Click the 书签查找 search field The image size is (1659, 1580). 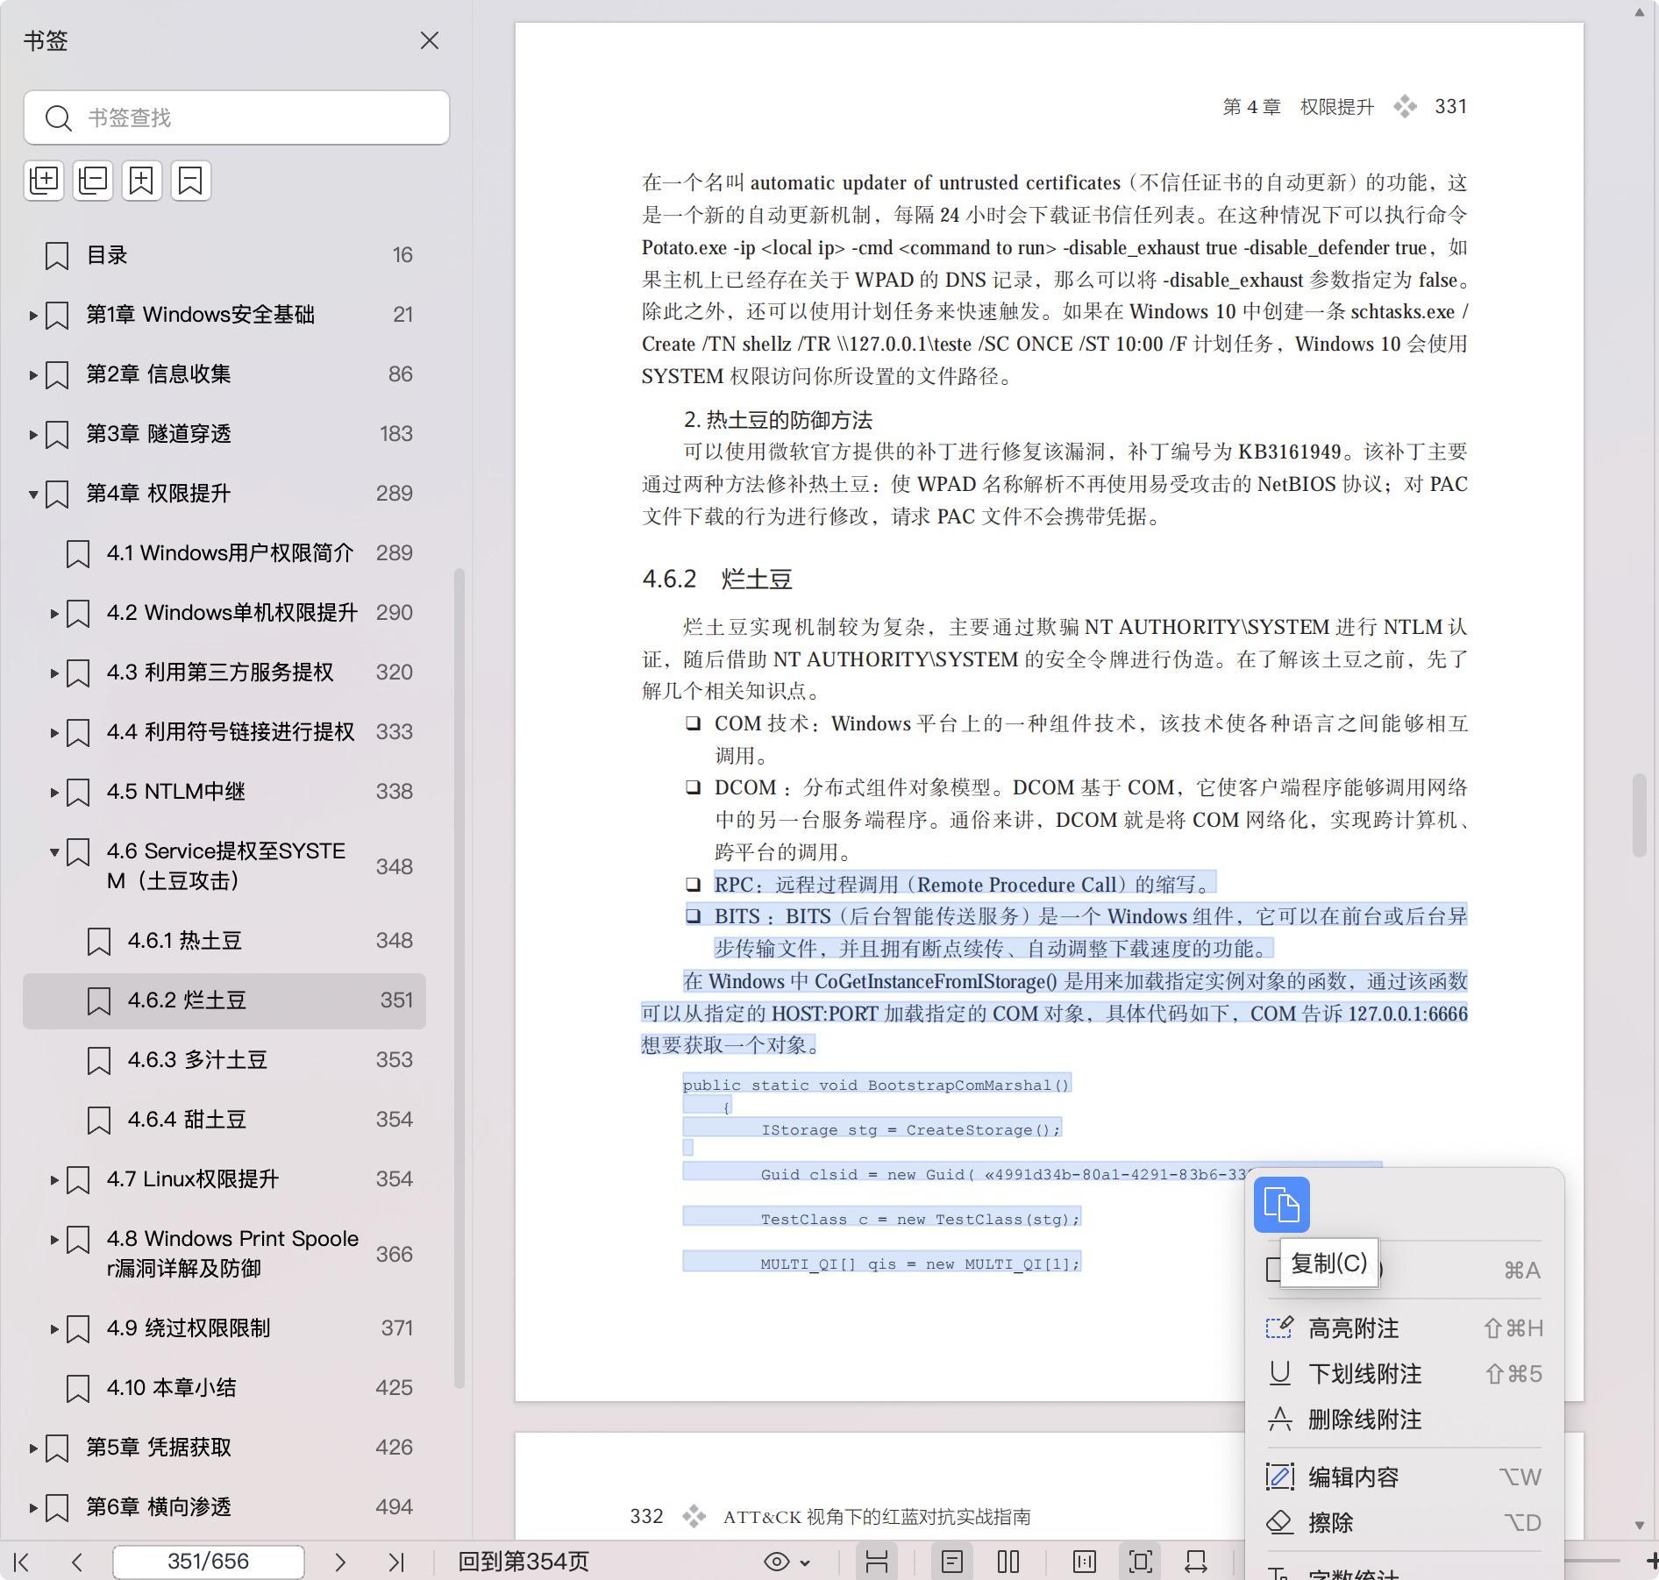pyautogui.click(x=254, y=117)
